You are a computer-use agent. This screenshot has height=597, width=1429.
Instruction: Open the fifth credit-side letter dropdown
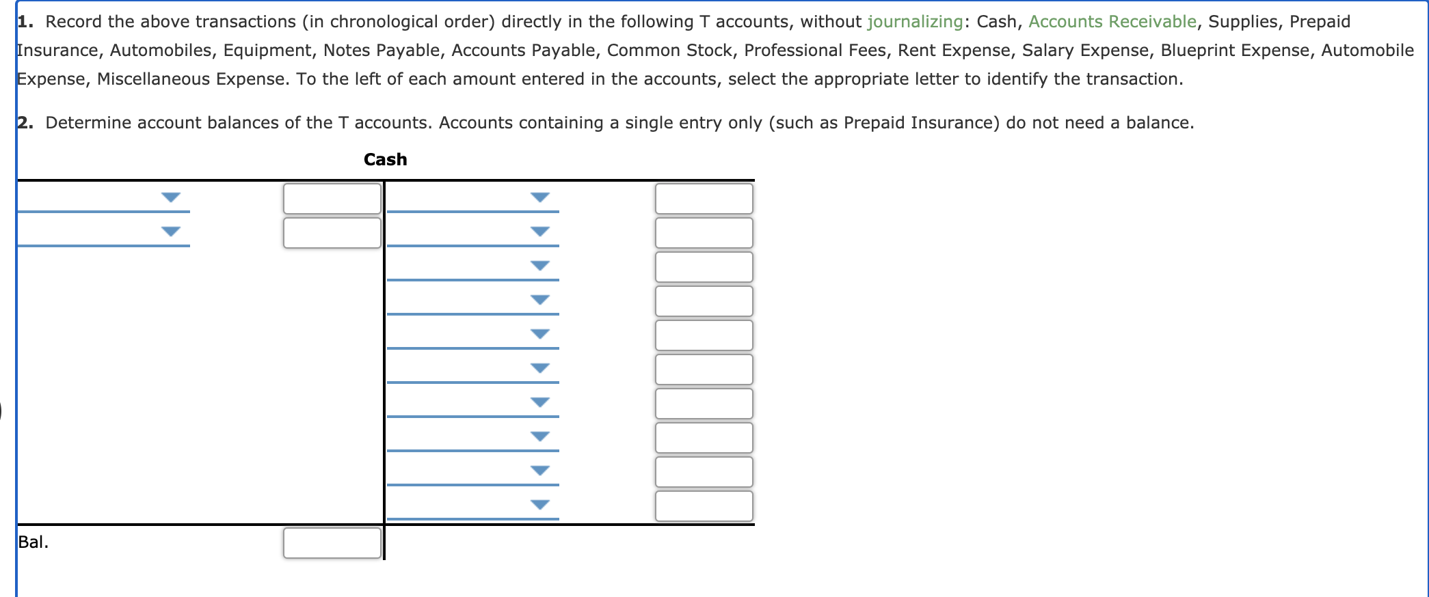[x=473, y=335]
